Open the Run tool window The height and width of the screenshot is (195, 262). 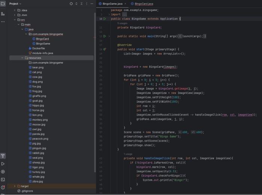pyautogui.click(x=3, y=164)
